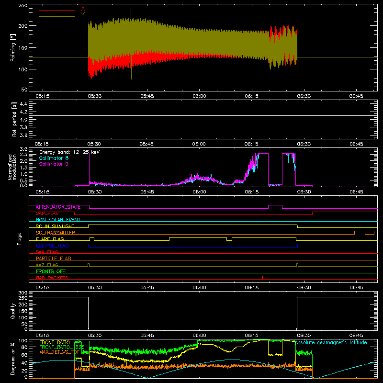Click the 200 tick label on Pointing axis
The width and height of the screenshot is (383, 383).
pyautogui.click(x=23, y=26)
